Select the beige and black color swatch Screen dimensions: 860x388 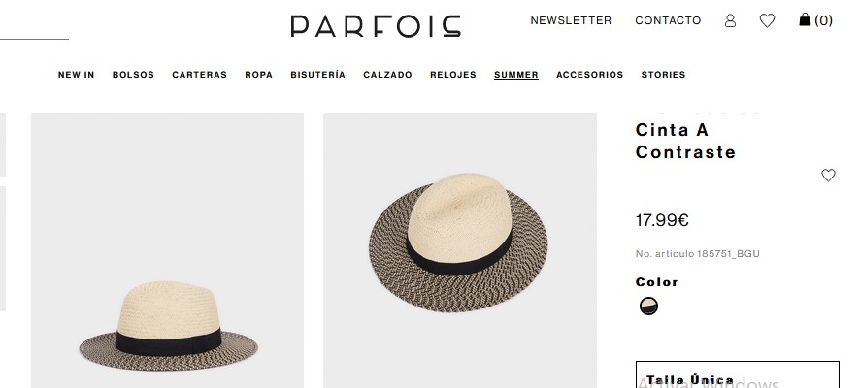tap(648, 306)
